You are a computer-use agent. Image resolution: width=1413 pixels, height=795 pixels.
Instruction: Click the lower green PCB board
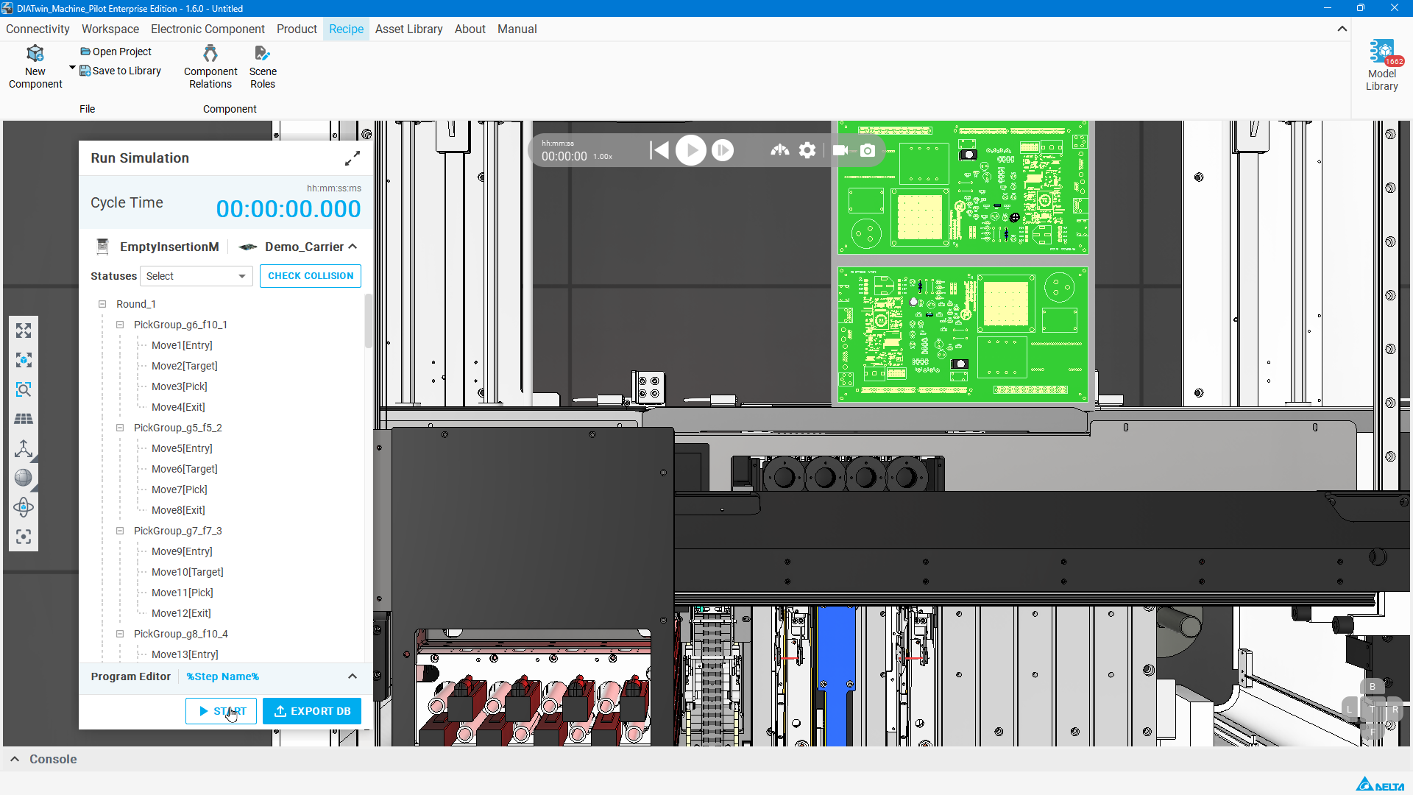(963, 335)
